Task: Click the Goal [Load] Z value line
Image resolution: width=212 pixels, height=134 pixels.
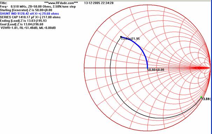Action: pyautogui.click(x=22, y=24)
